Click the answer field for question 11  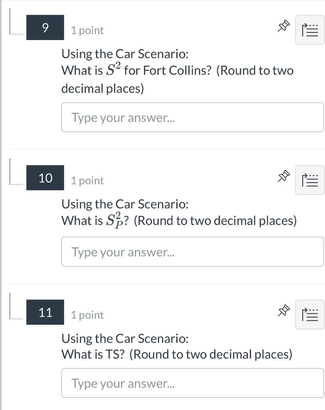[x=192, y=383]
